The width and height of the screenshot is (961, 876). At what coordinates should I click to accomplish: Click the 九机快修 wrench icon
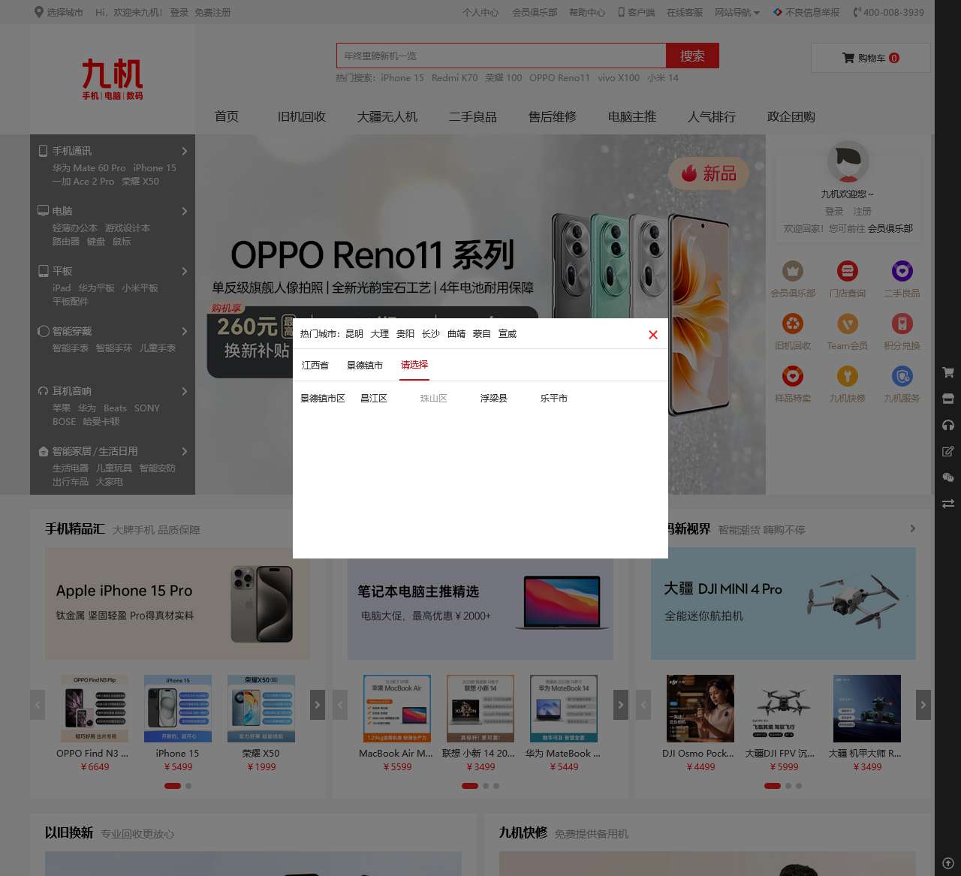(848, 376)
